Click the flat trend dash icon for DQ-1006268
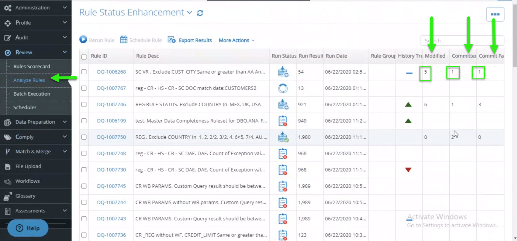Viewport: 517px width, 241px height. pos(409,73)
